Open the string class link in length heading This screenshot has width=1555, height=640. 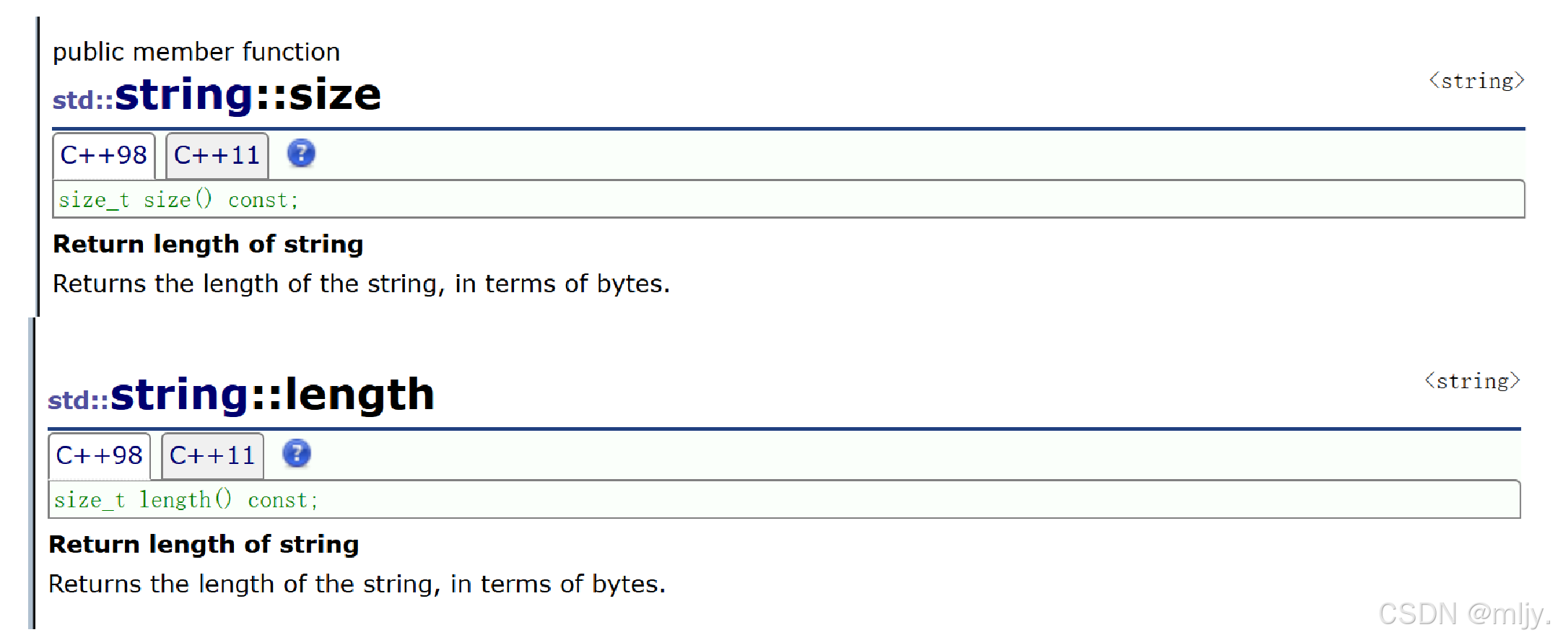(179, 395)
